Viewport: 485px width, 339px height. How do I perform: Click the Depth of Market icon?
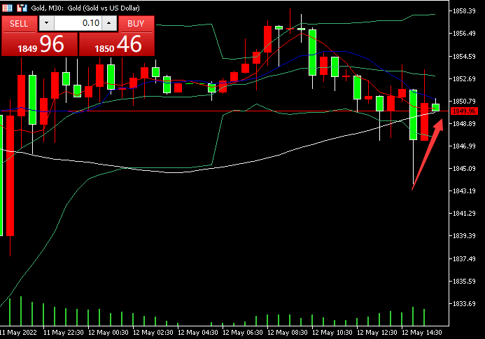[7, 8]
